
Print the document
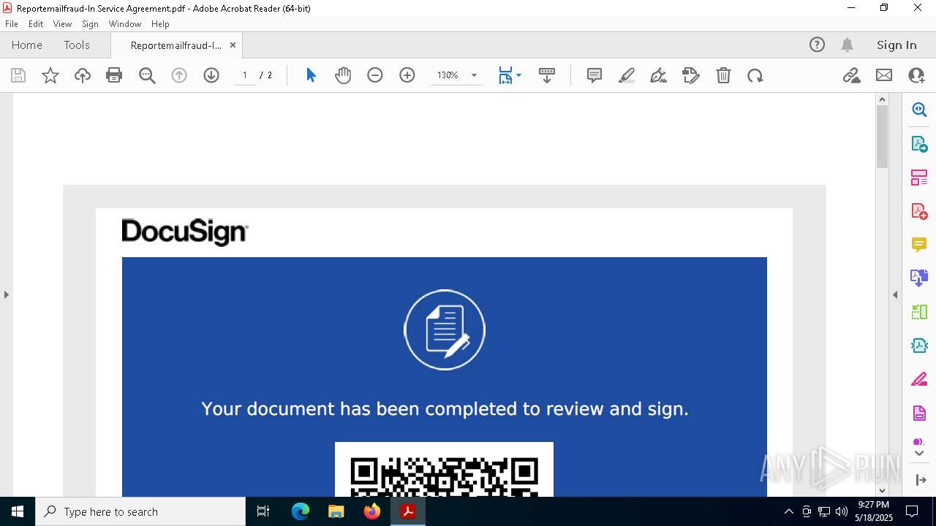(114, 75)
